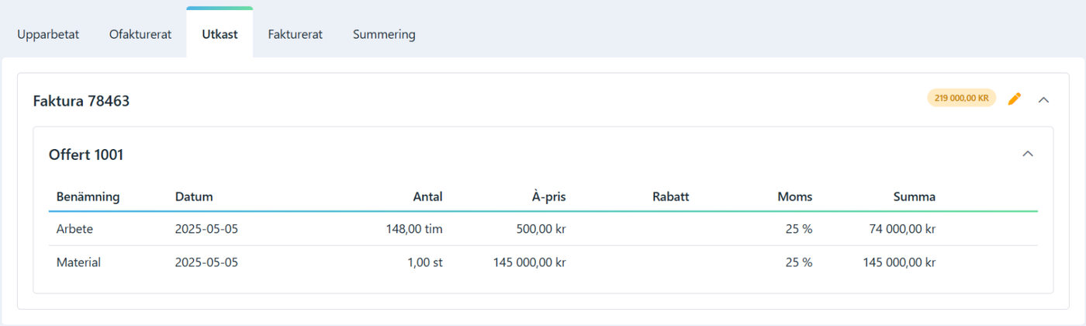This screenshot has width=1086, height=326.
Task: Collapse the Faktura 78463 panel
Action: point(1043,99)
